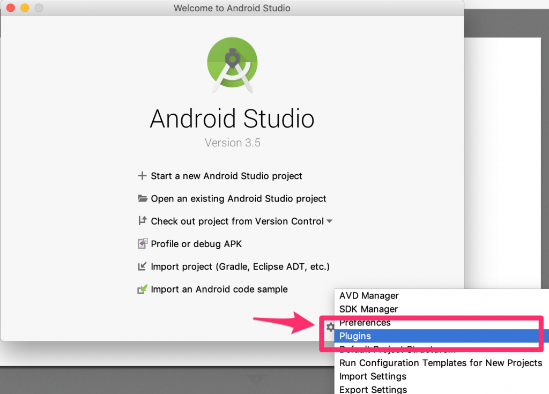The width and height of the screenshot is (549, 394).
Task: Select Import an Android code sample
Action: [x=219, y=289]
